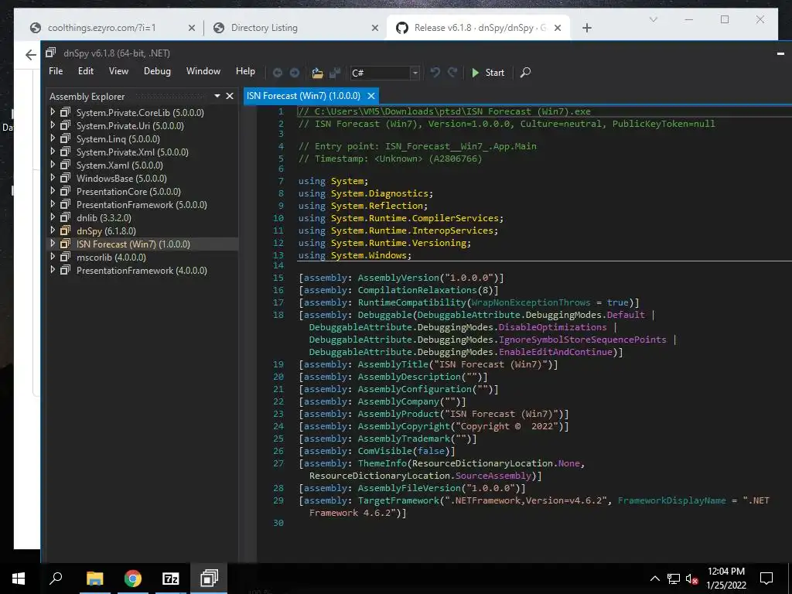This screenshot has width=792, height=594.
Task: Click the taskbar search icon
Action: coord(56,579)
